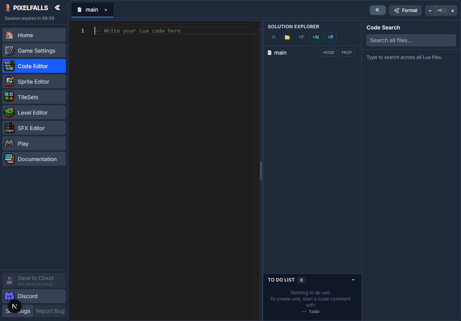
Task: Click Save to Cloud
Action: pos(34,280)
